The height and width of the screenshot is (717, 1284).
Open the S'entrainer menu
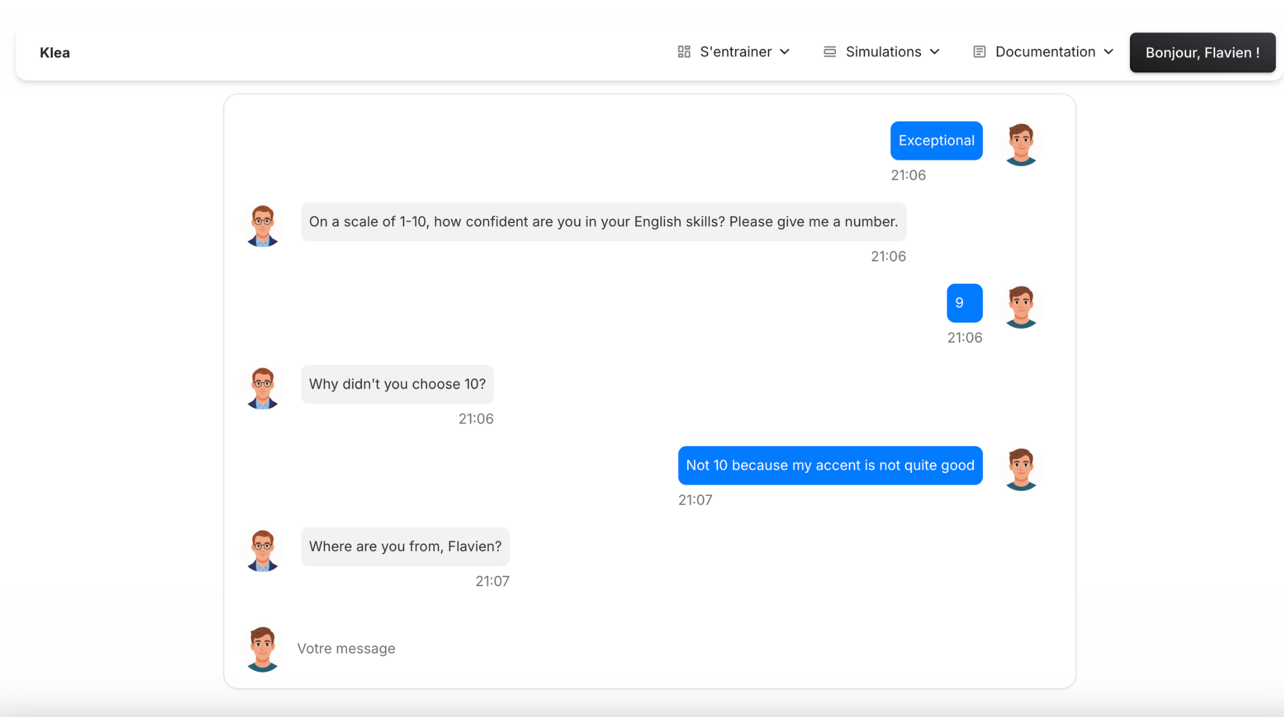click(x=734, y=52)
